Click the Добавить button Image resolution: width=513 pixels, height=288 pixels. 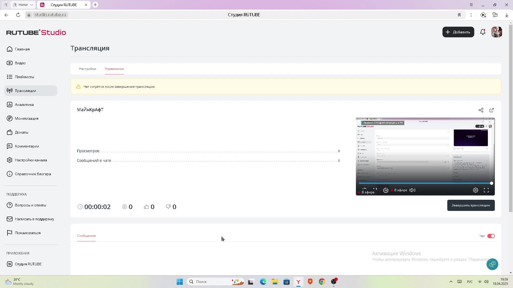458,32
